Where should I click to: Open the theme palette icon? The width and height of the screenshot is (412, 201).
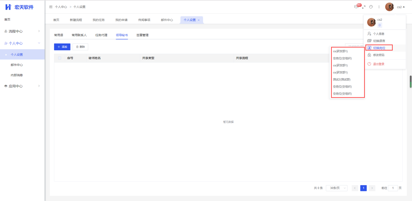click(x=371, y=7)
